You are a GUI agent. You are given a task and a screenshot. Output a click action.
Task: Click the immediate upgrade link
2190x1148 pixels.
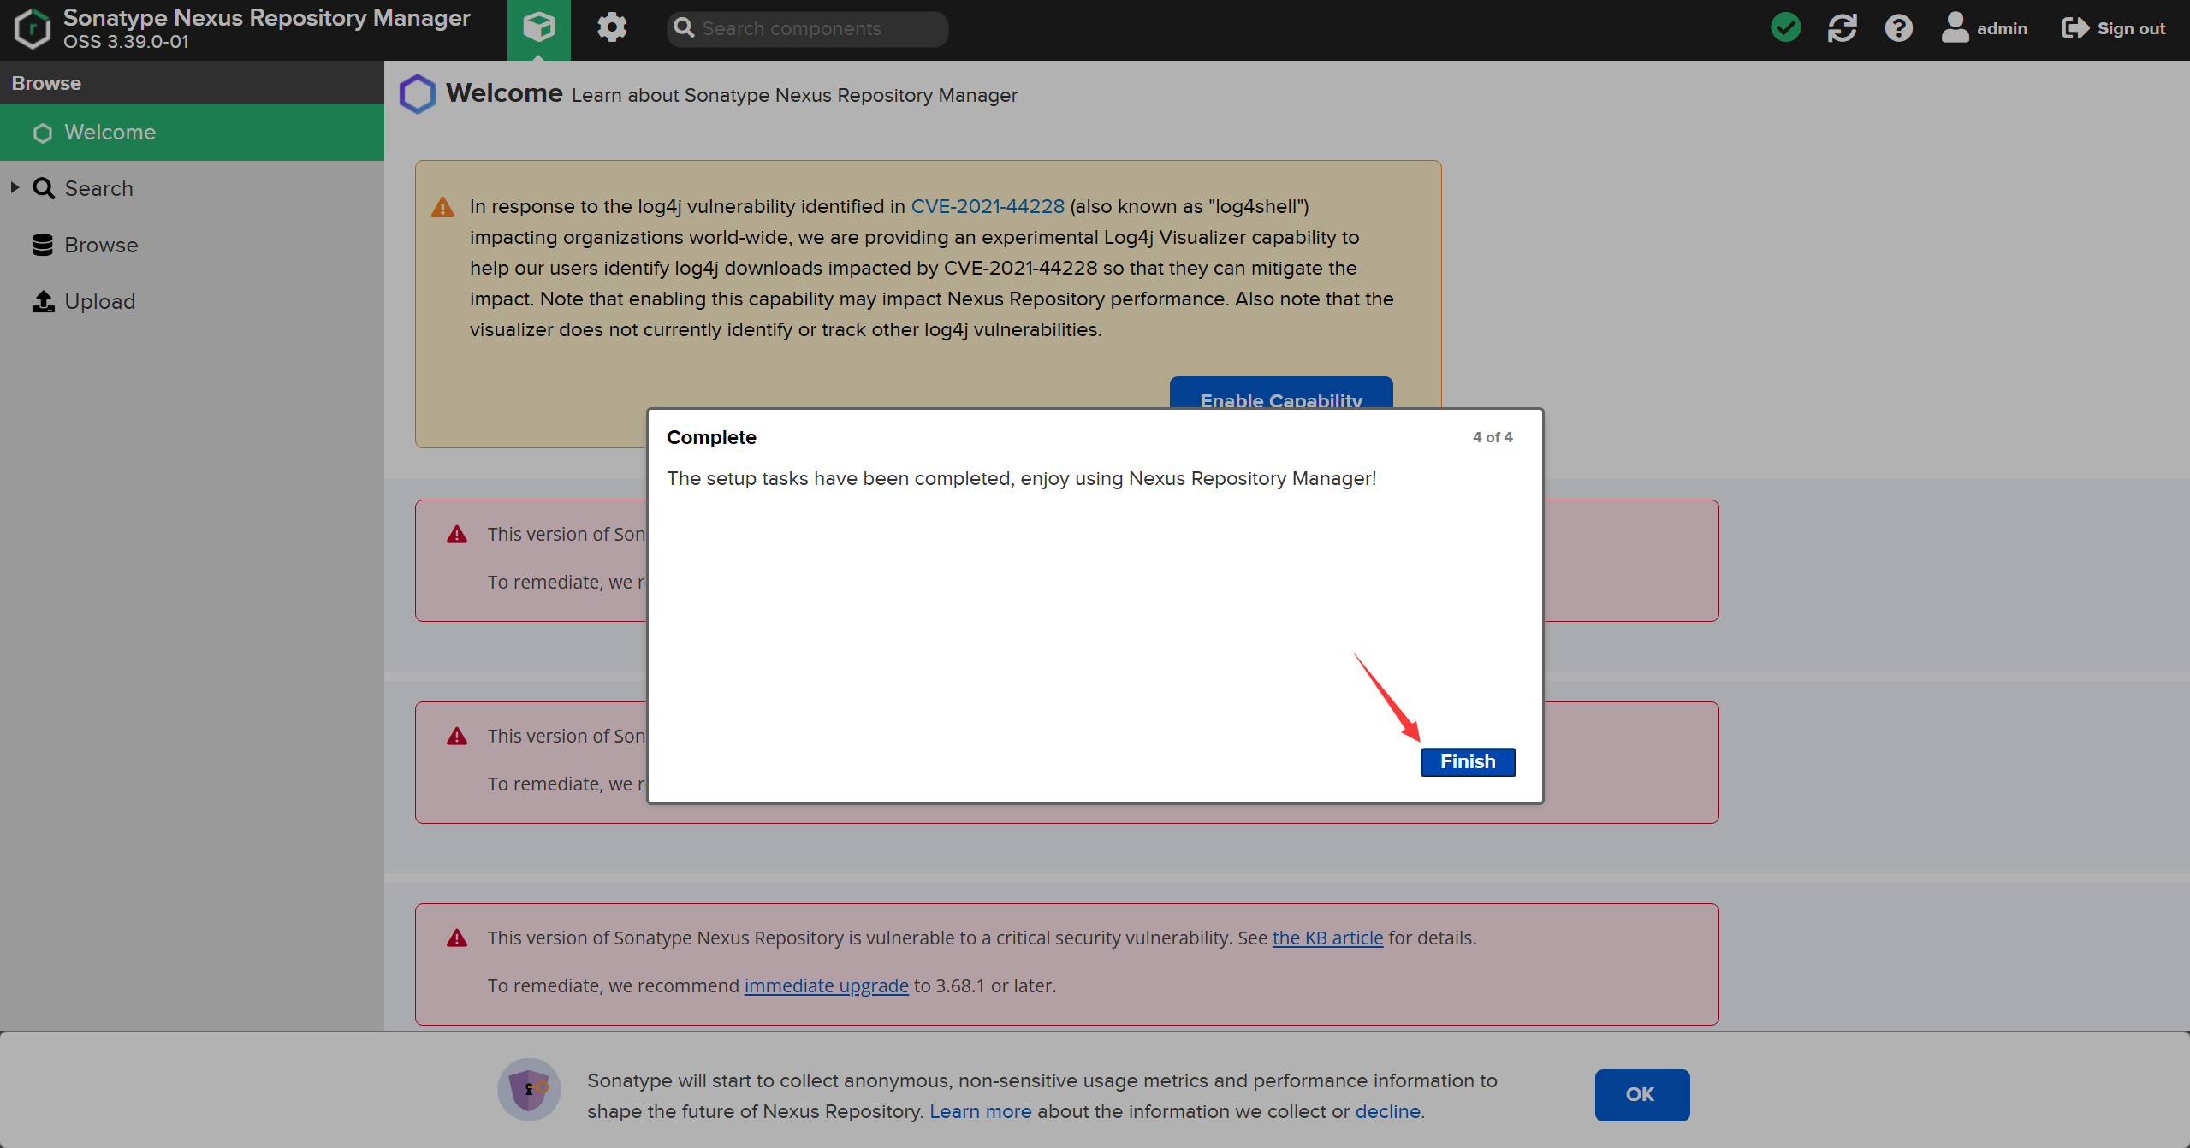(826, 985)
